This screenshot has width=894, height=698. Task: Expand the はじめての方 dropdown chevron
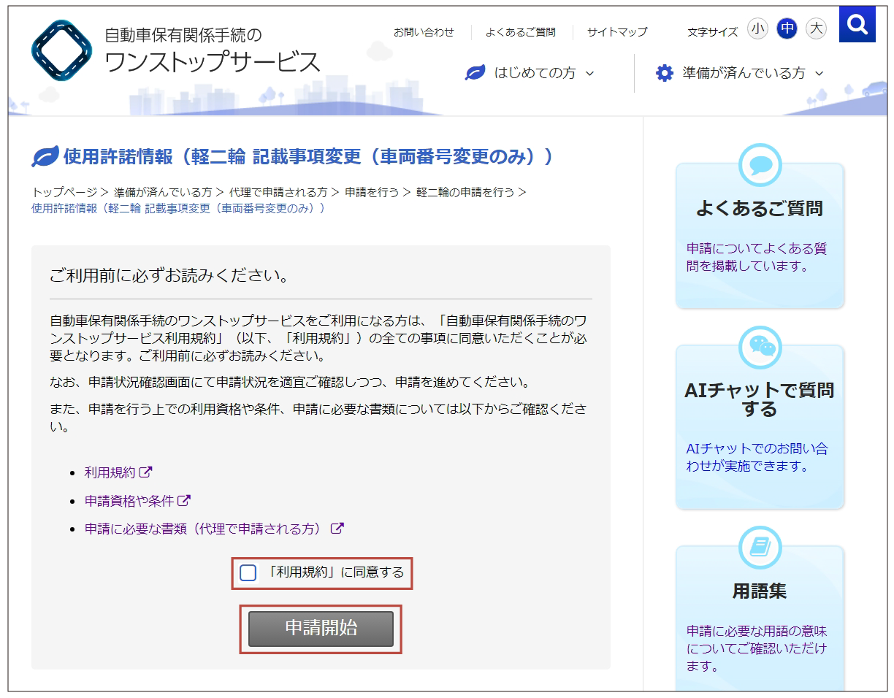[590, 74]
